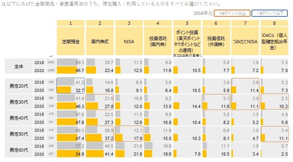Click the '男性30代' row label
Screen dimensions: 293x162
click(19, 102)
